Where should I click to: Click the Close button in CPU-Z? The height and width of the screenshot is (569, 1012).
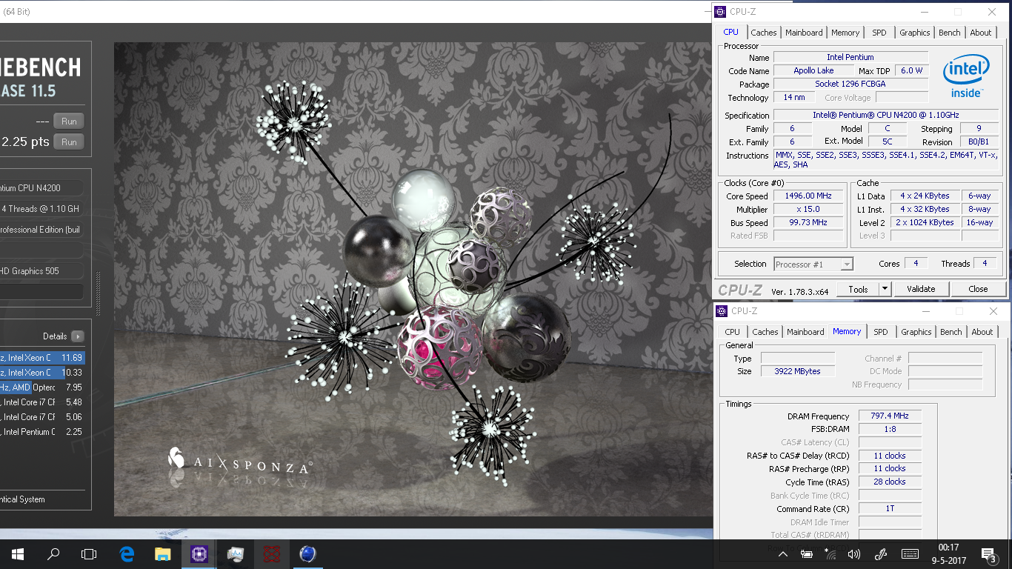coord(978,289)
